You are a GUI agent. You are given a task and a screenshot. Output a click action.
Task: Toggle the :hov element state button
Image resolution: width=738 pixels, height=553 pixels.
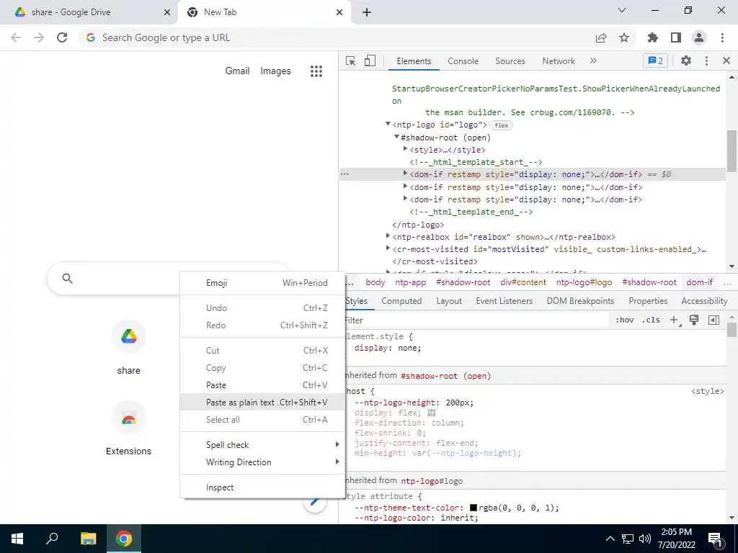(624, 320)
